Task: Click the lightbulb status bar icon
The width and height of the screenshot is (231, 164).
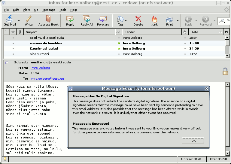Action: pos(5,159)
